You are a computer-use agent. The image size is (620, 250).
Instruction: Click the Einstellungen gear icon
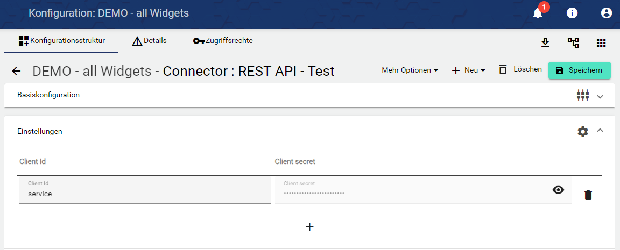tap(583, 131)
